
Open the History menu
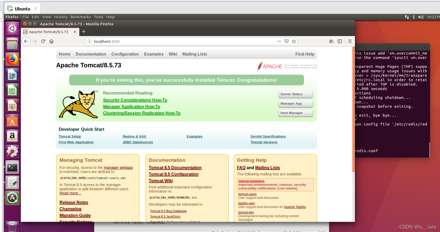point(61,17)
